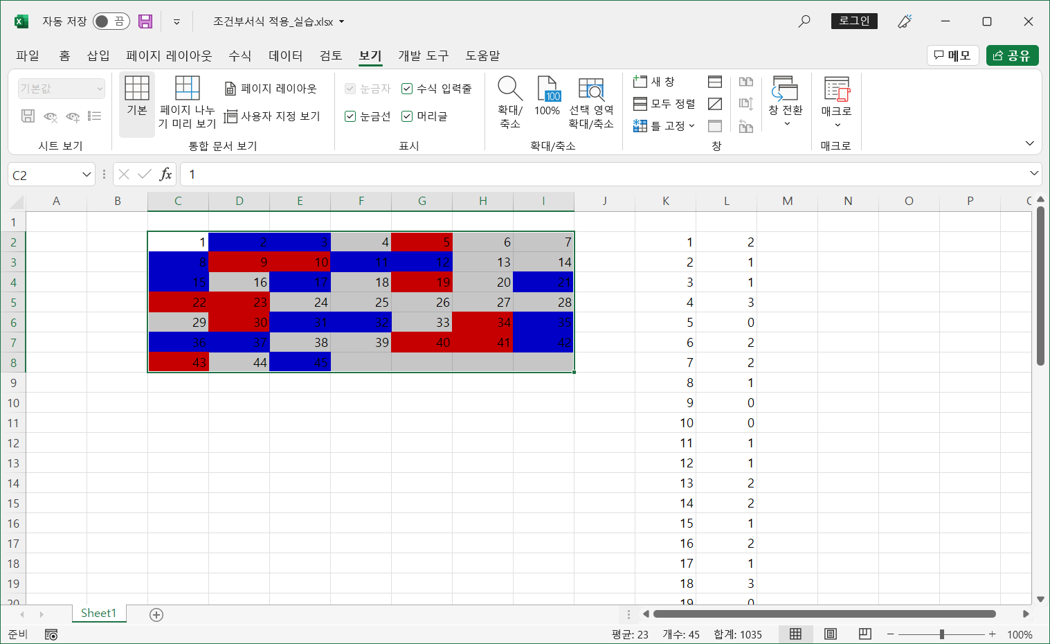Click the red cell containing 19

(422, 282)
